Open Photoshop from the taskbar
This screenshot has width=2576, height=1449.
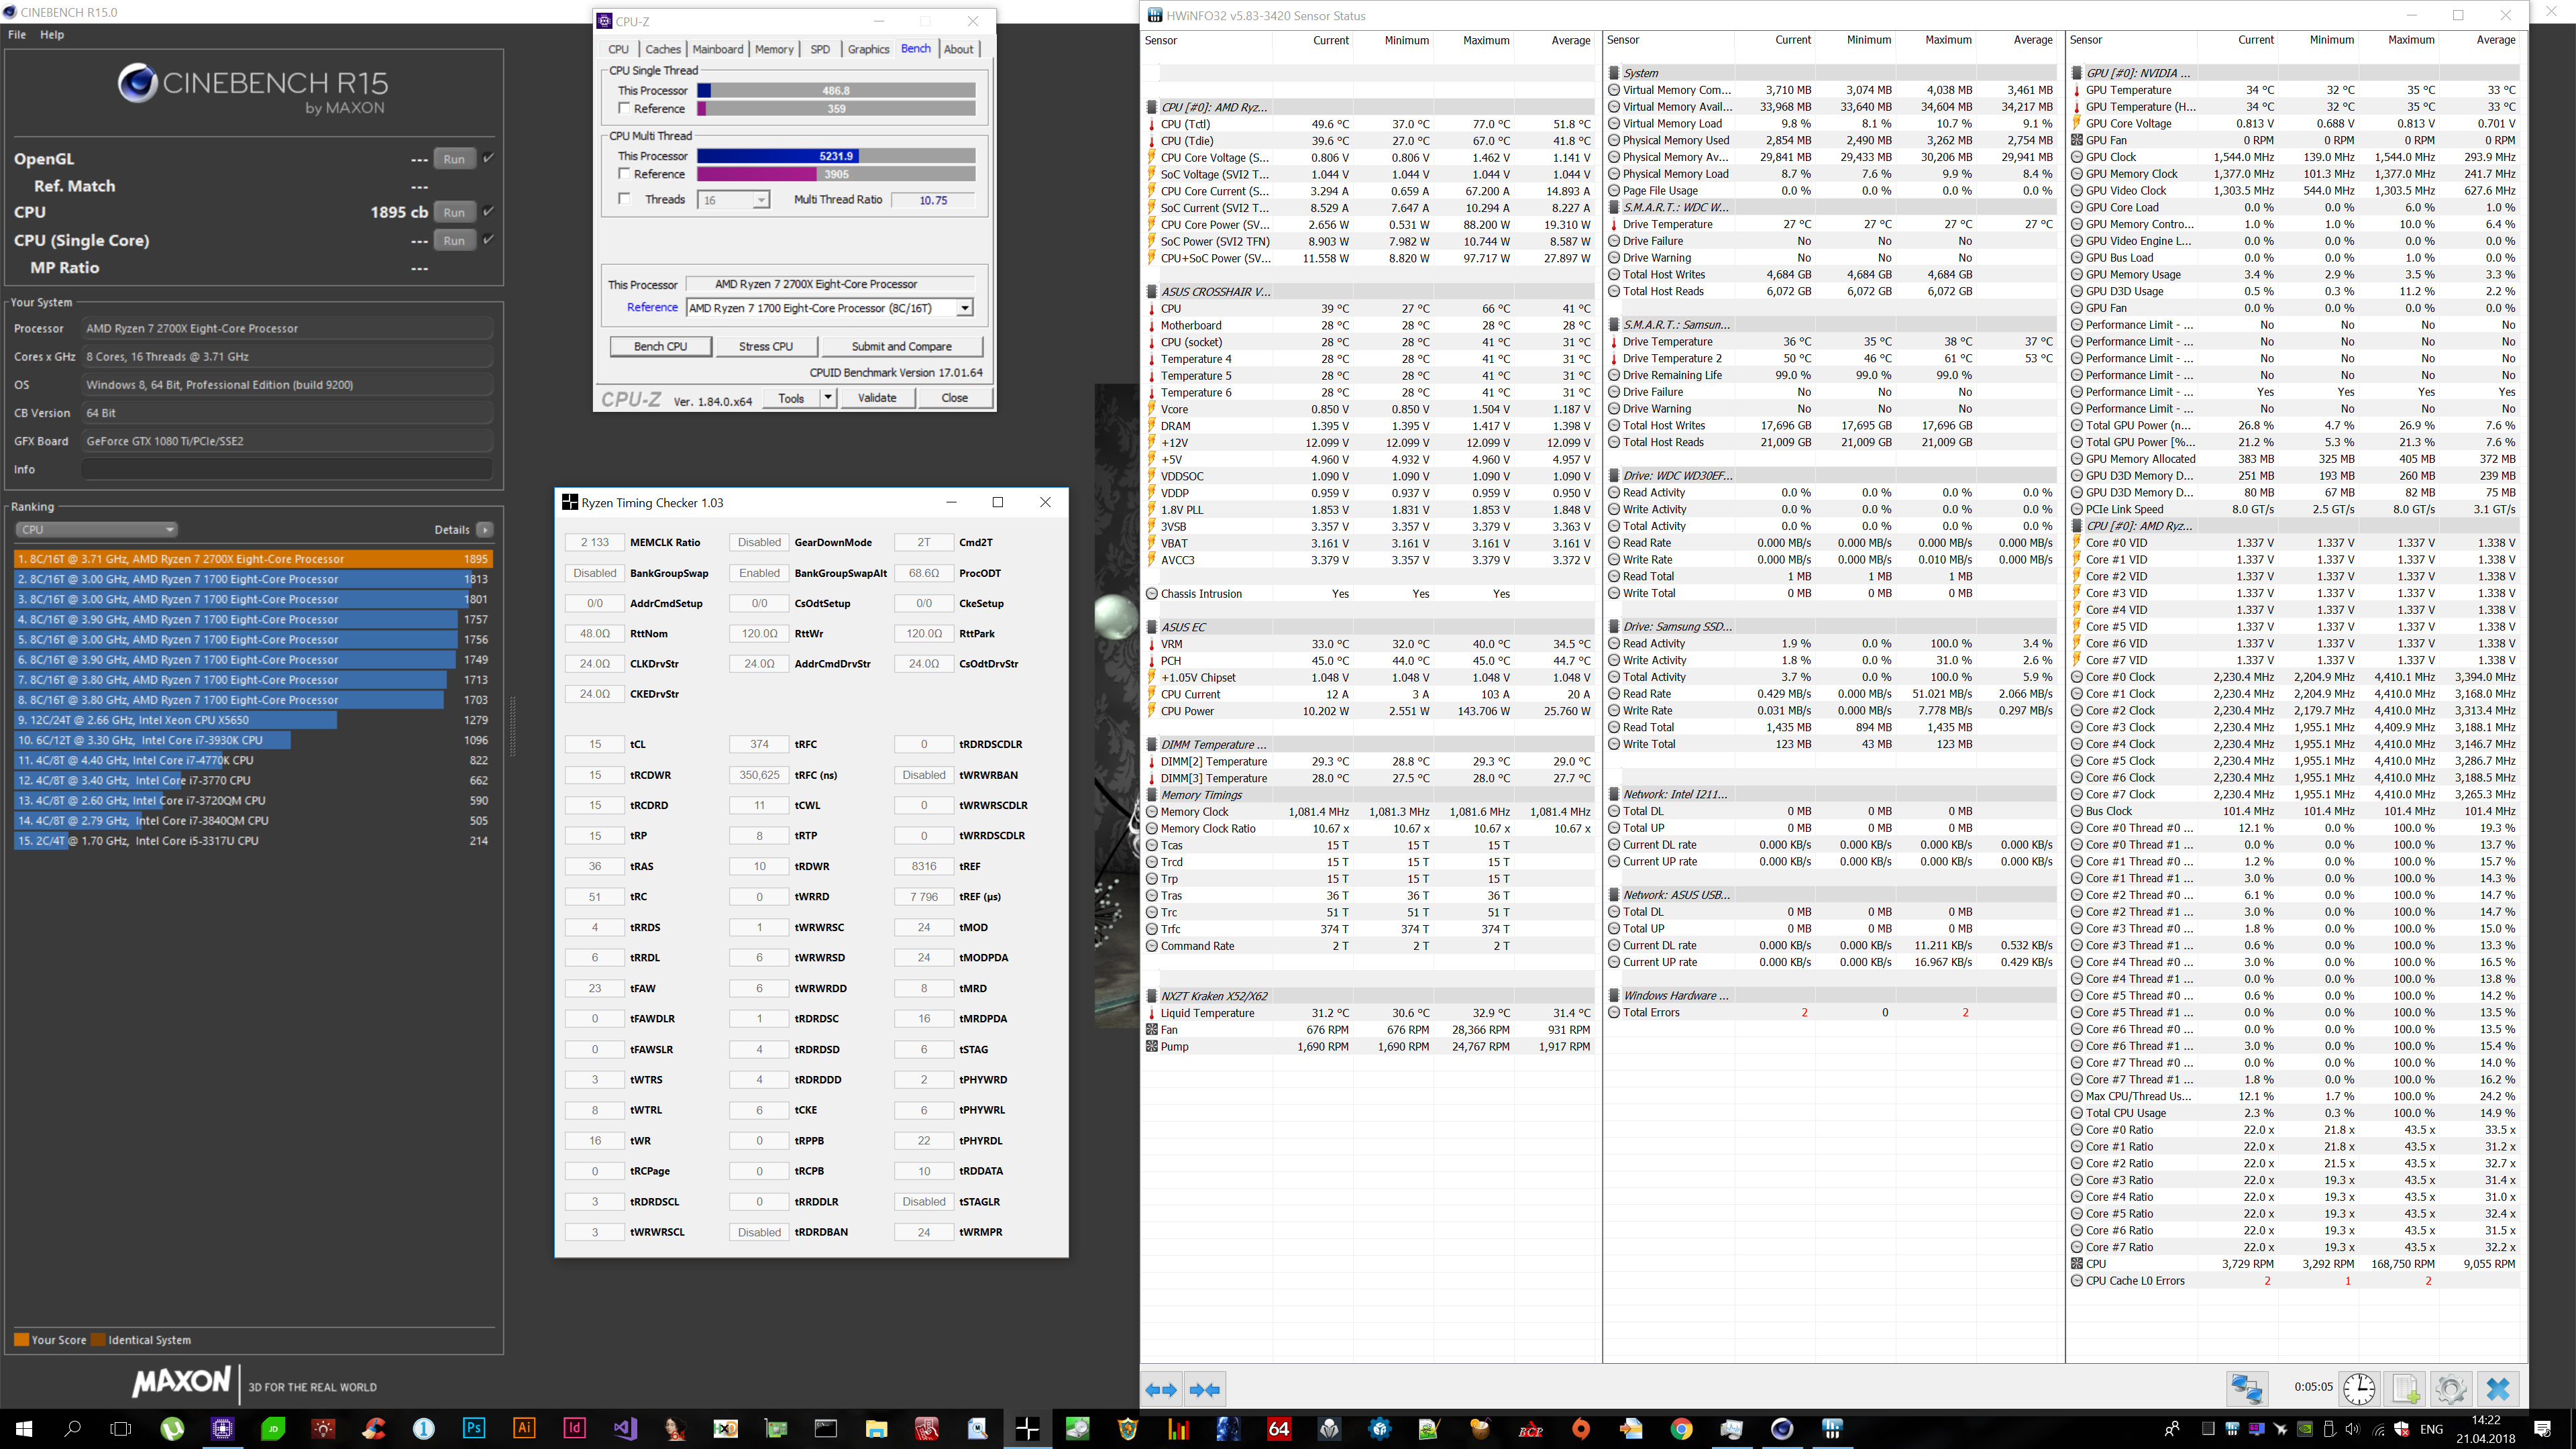pos(474,1428)
